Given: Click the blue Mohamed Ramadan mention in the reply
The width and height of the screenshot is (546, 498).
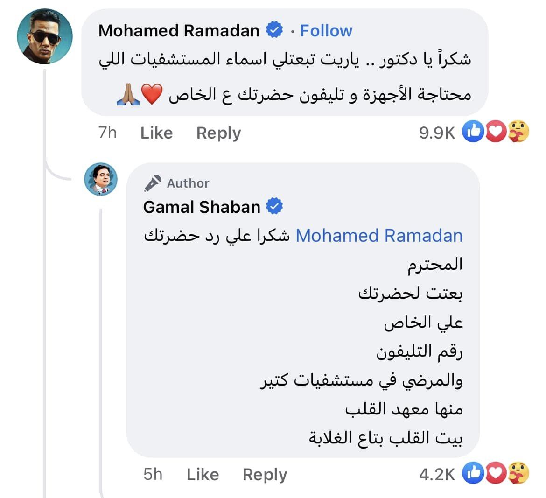Looking at the screenshot, I should 379,236.
